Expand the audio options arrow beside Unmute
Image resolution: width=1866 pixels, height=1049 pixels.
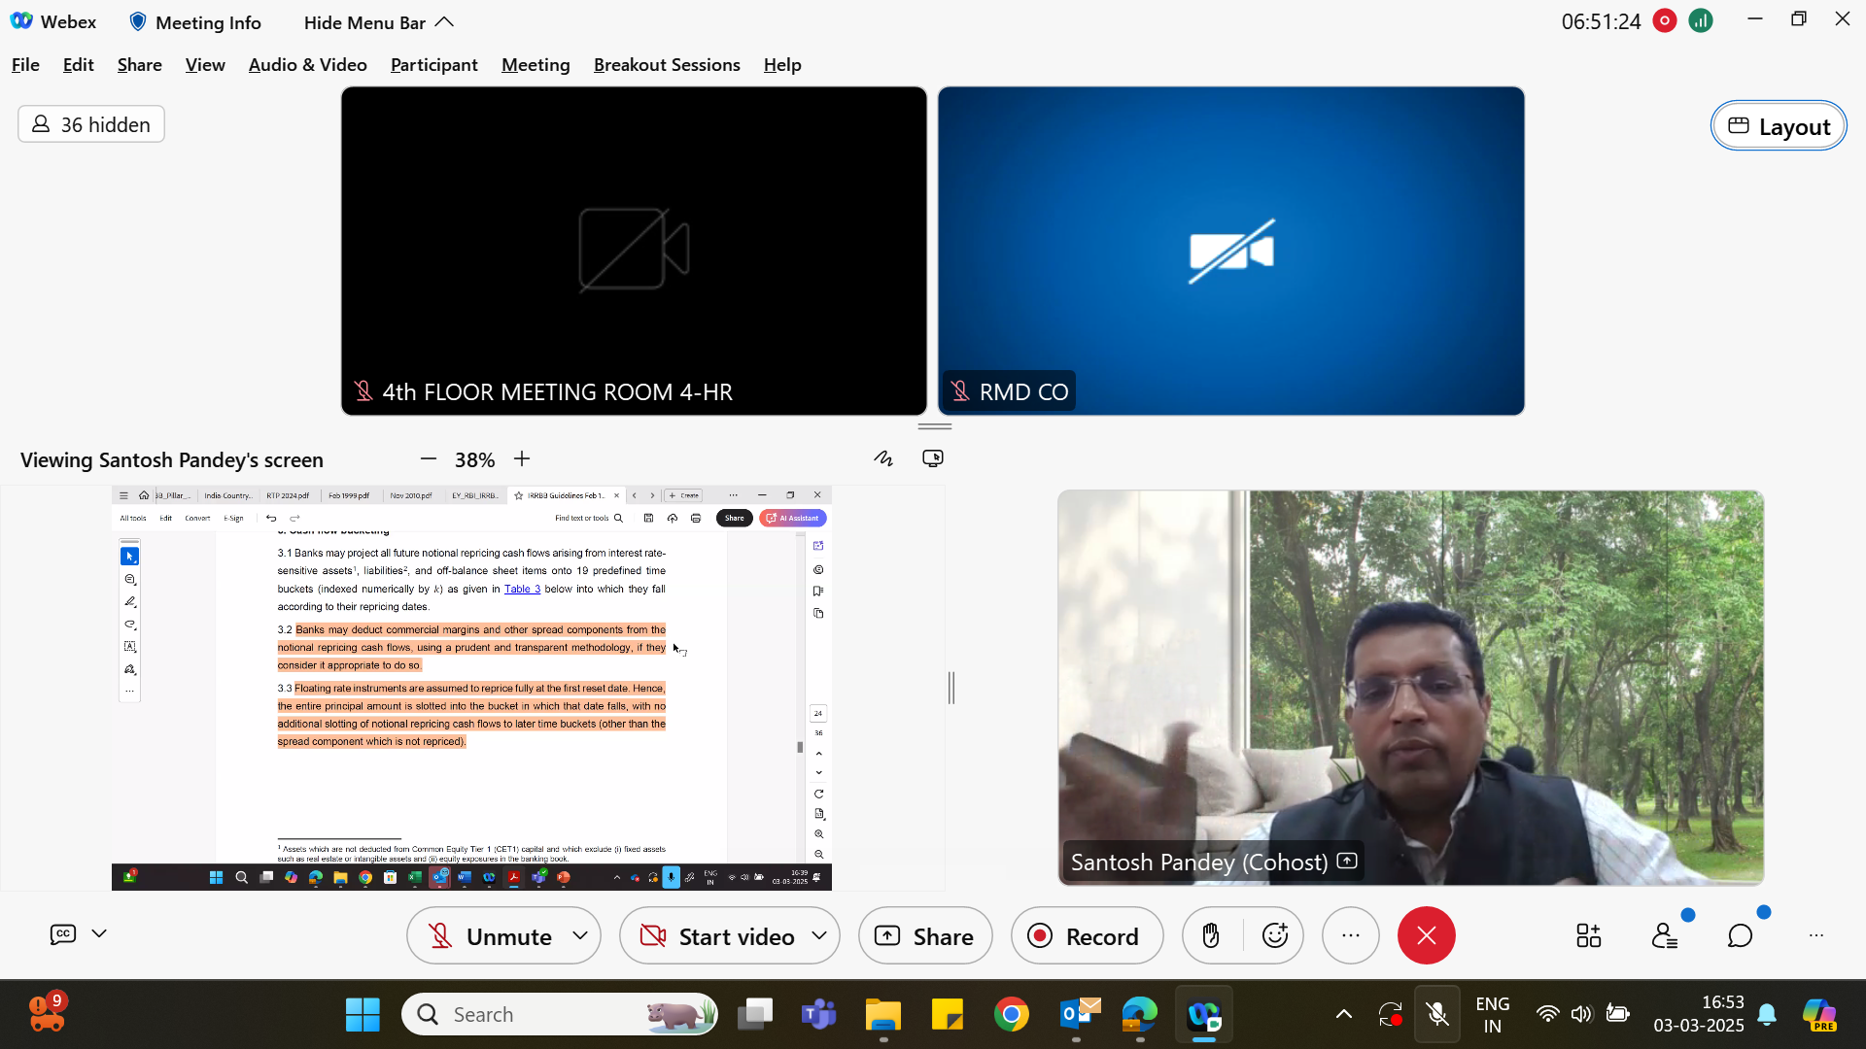pos(580,935)
